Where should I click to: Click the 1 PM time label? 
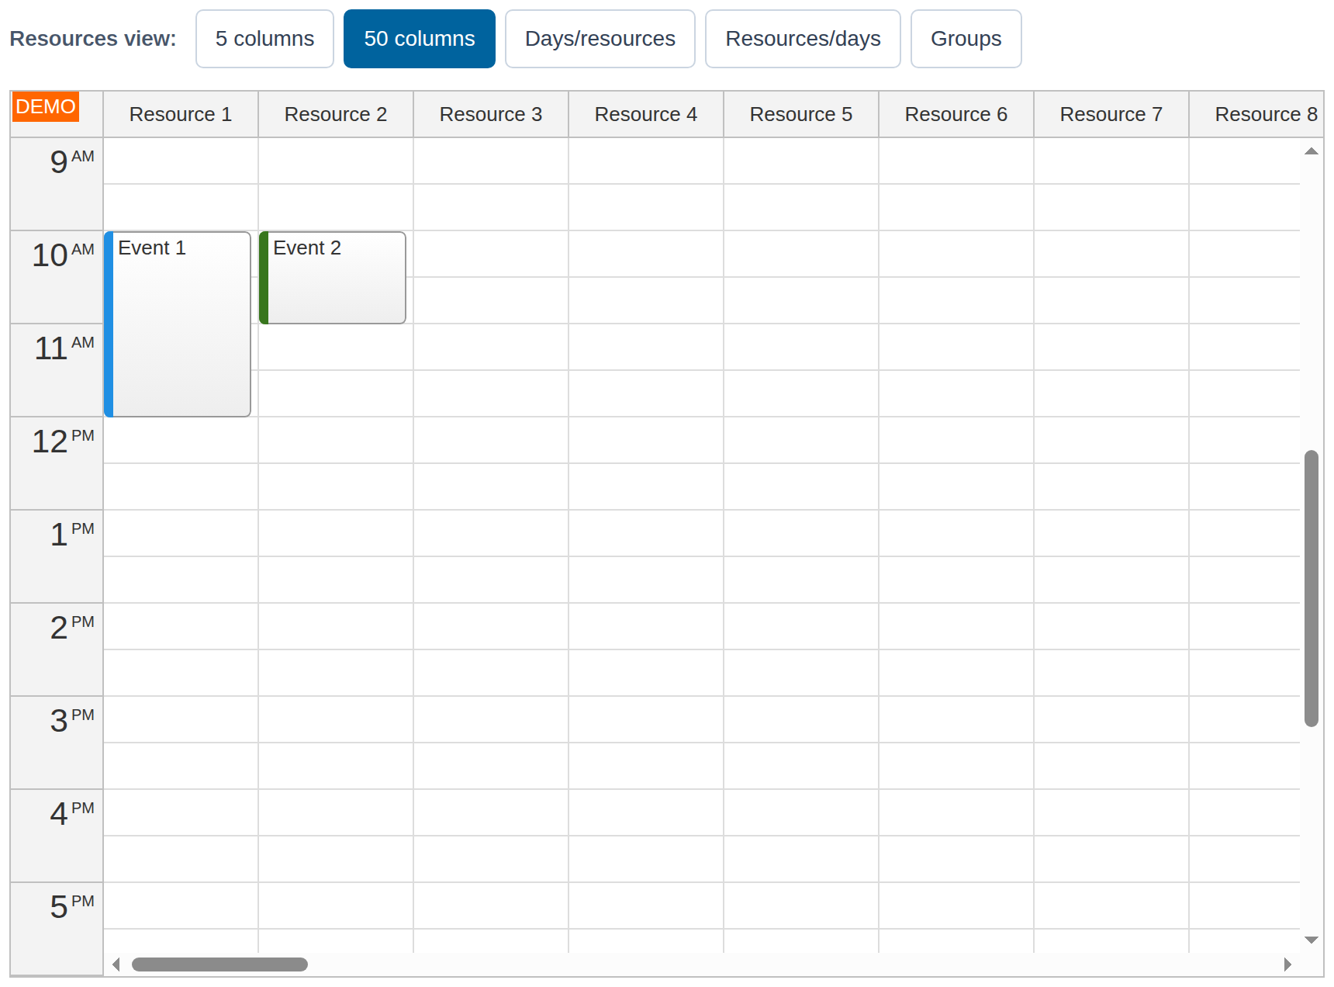tap(57, 556)
